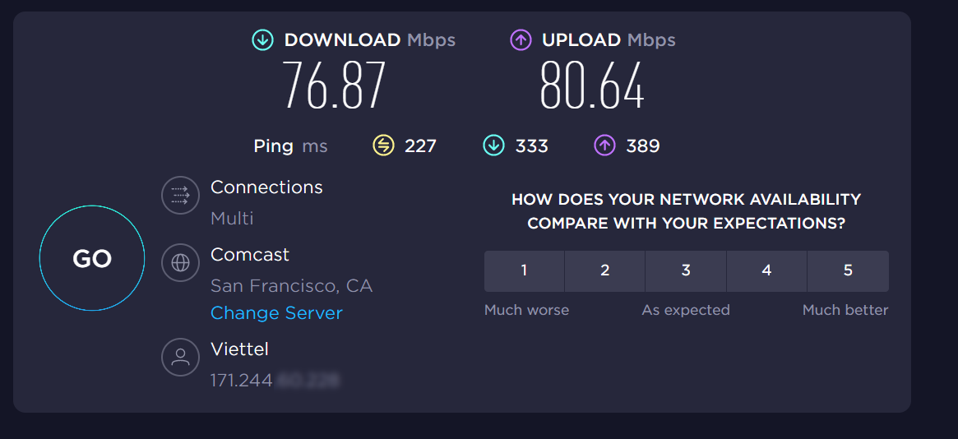Click the 80.64 upload speed result

coord(592,85)
